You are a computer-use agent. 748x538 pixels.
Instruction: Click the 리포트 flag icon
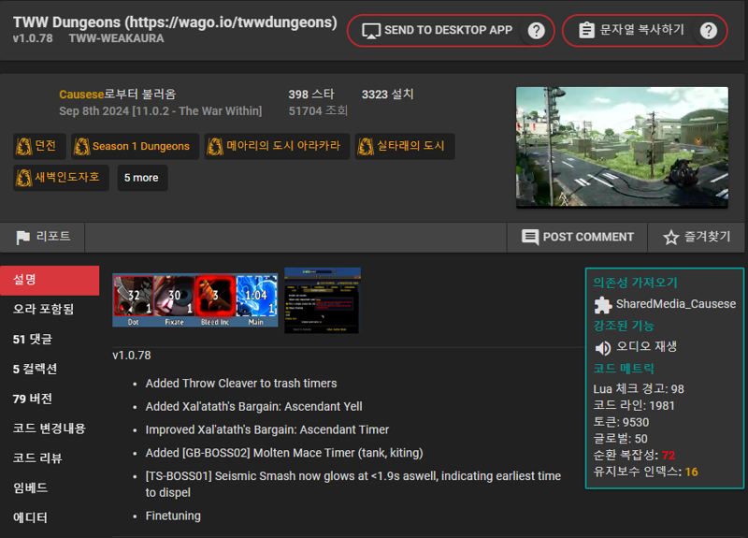[22, 238]
